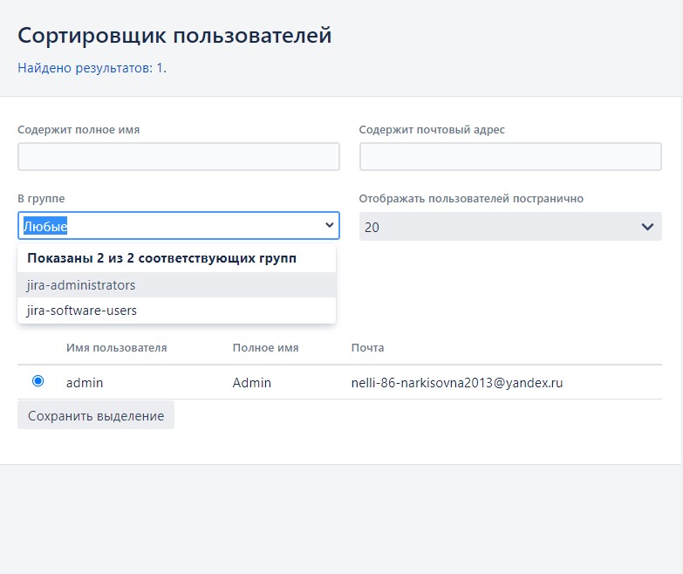Click the full name cell 'Admin'
Image resolution: width=683 pixels, height=574 pixels.
pos(252,383)
